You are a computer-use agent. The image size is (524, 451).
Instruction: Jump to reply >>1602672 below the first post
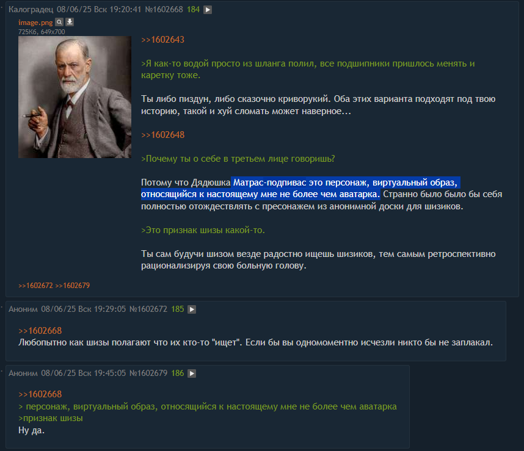[35, 286]
